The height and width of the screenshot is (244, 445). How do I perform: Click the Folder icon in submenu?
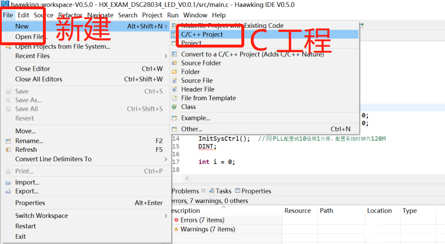[x=175, y=72]
